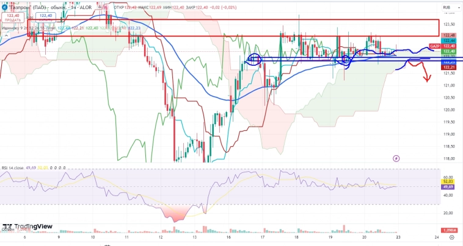Change the 1ч interval in legend
This screenshot has height=246, width=463.
pyautogui.click(x=73, y=7)
